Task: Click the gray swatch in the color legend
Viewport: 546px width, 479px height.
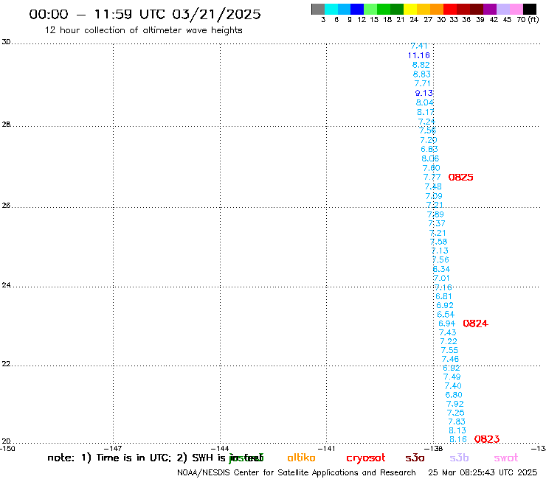Action: [x=318, y=9]
